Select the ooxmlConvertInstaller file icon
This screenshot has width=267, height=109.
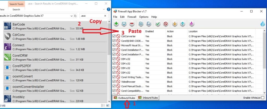(x=8, y=88)
